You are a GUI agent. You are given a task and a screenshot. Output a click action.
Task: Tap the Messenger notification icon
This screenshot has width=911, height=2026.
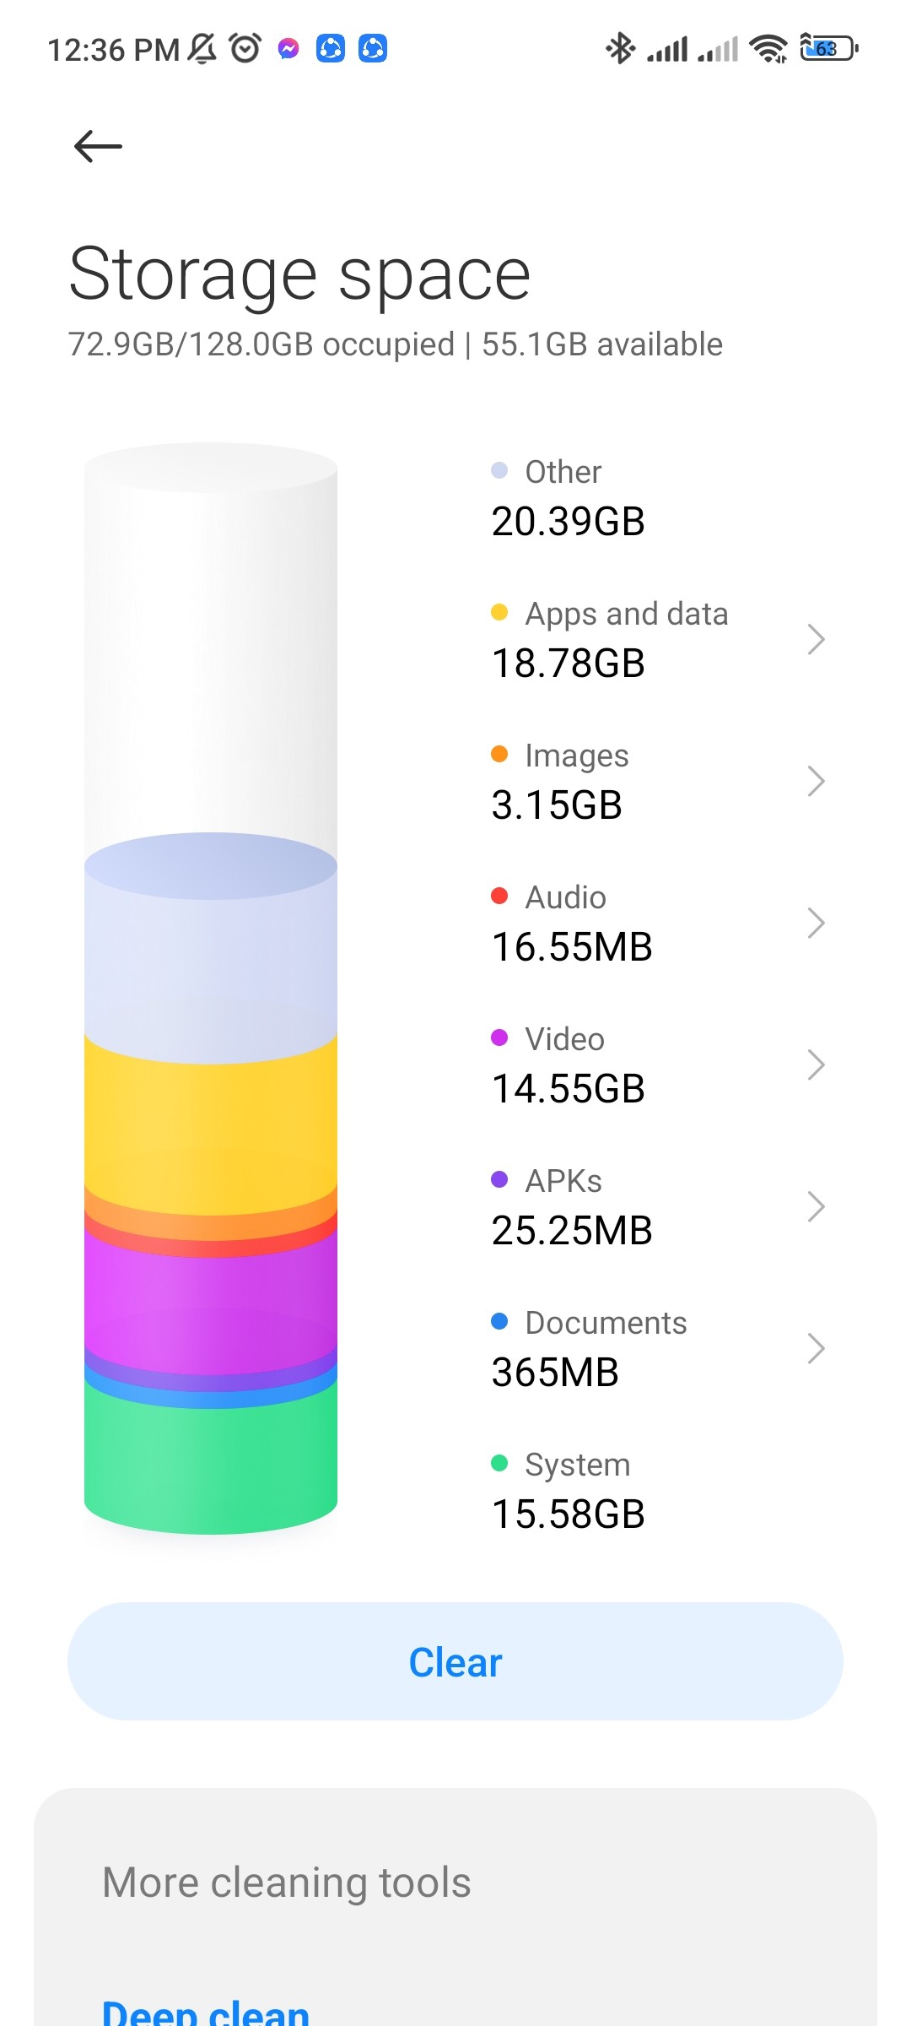(288, 49)
